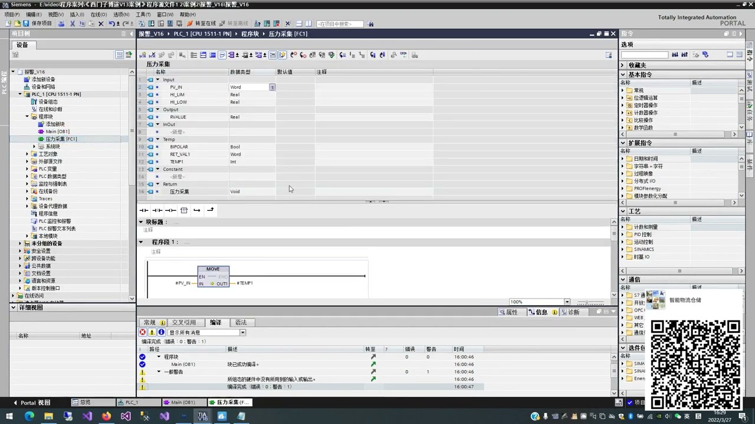
Task: Click the new project icon
Action: (x=8, y=24)
